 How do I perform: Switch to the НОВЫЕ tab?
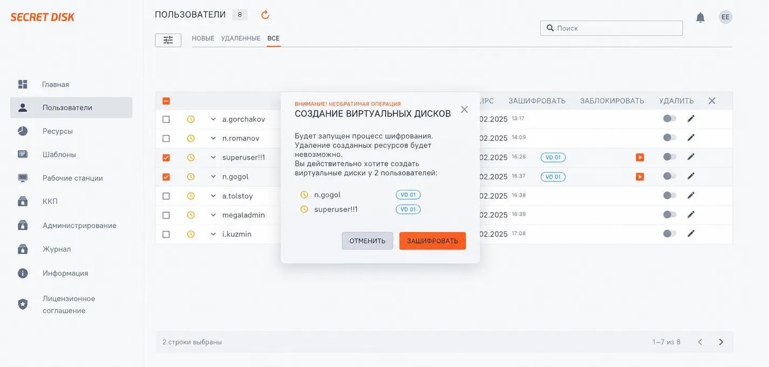tap(203, 38)
